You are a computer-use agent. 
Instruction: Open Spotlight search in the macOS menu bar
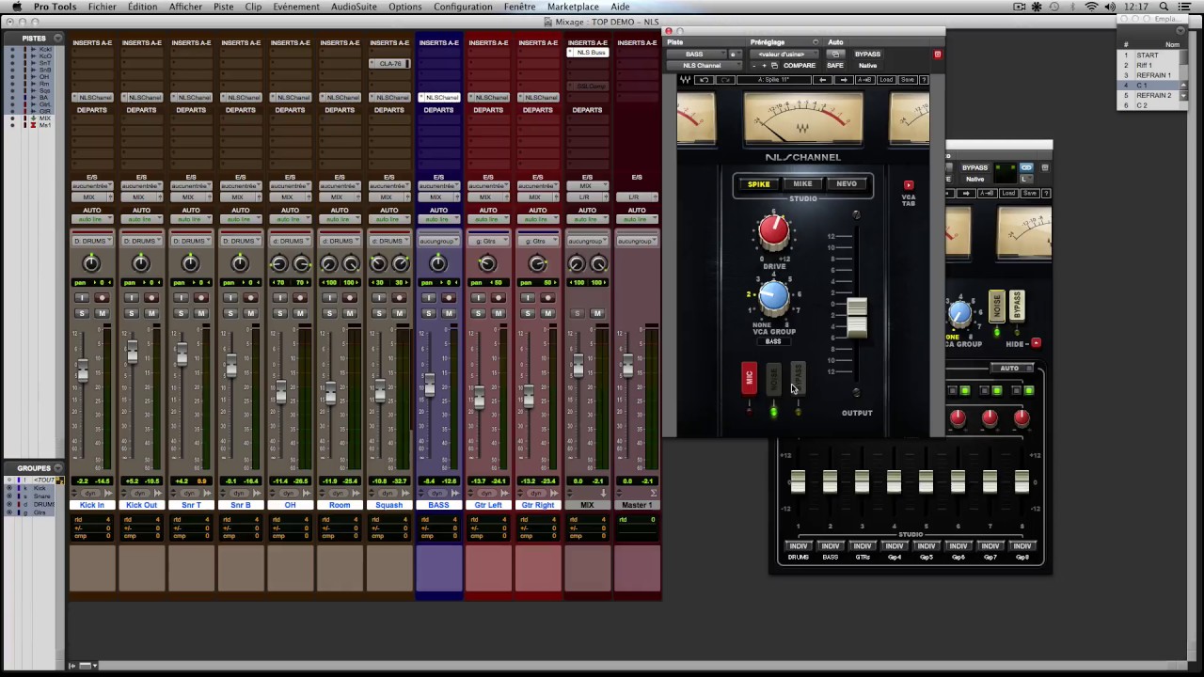tap(1164, 7)
